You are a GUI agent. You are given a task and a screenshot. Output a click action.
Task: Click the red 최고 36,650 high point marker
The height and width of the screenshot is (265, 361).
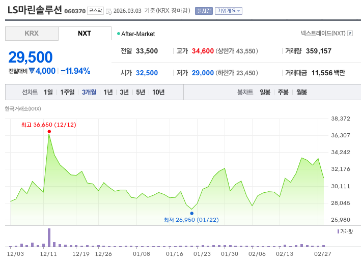[49, 132]
